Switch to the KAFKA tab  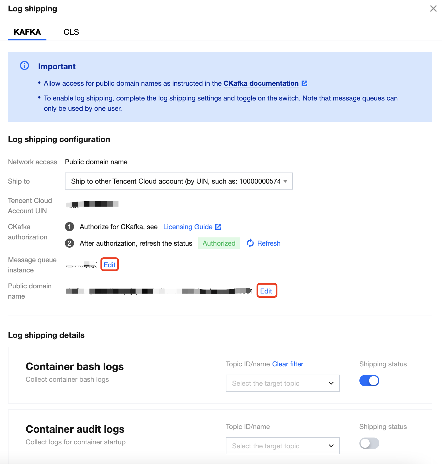point(27,32)
